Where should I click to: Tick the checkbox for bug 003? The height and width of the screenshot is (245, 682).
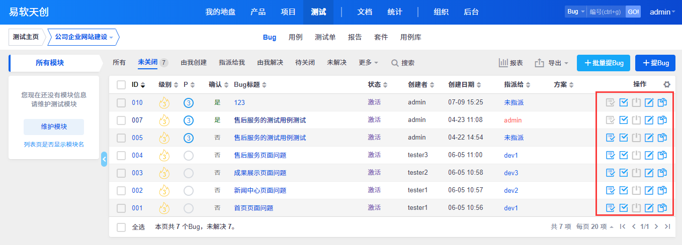[121, 173]
